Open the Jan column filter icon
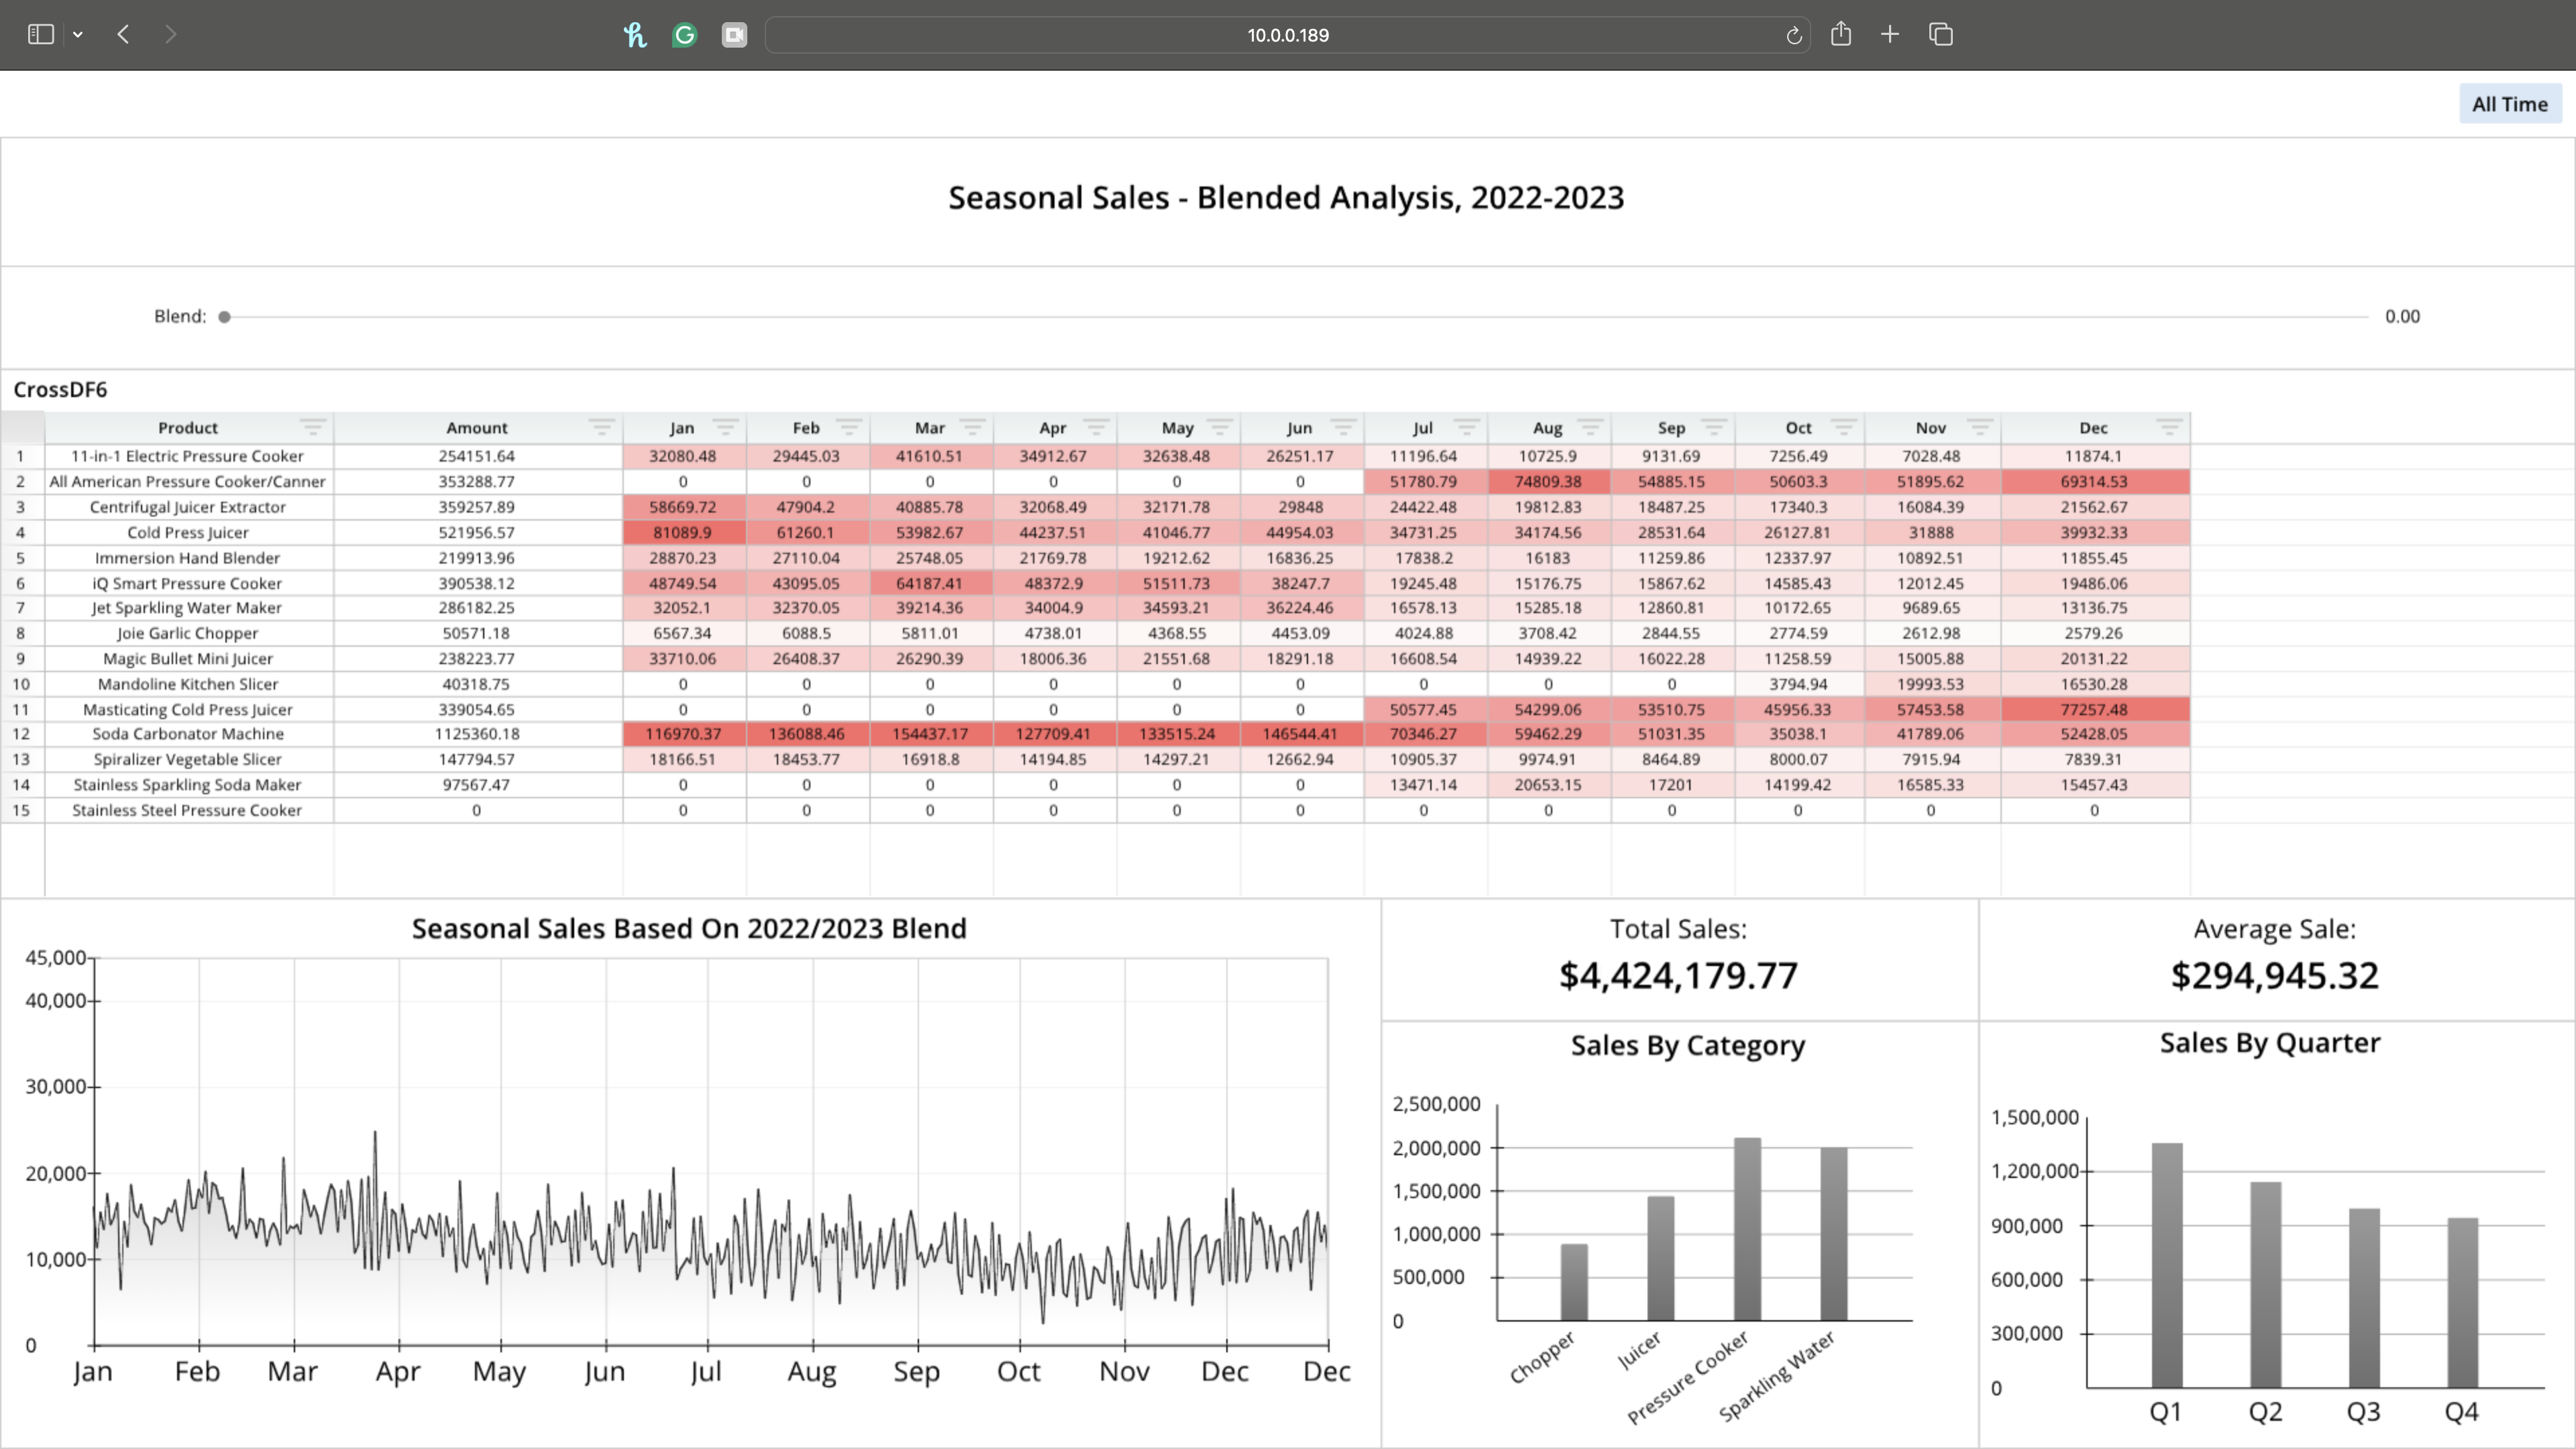2576x1449 pixels. click(725, 428)
